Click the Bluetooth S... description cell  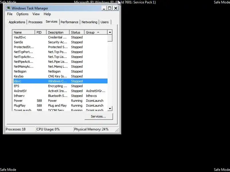[x=58, y=96]
